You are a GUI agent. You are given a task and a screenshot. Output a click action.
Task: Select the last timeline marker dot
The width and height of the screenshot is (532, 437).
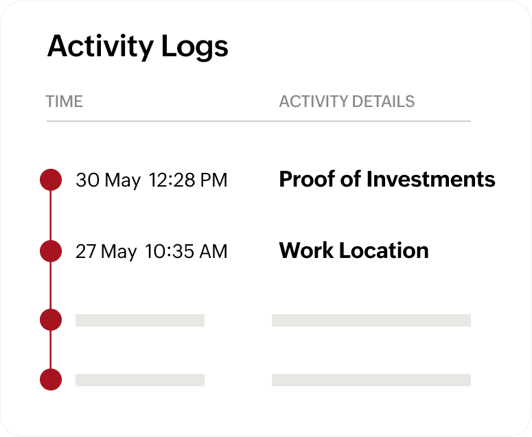[x=51, y=379]
